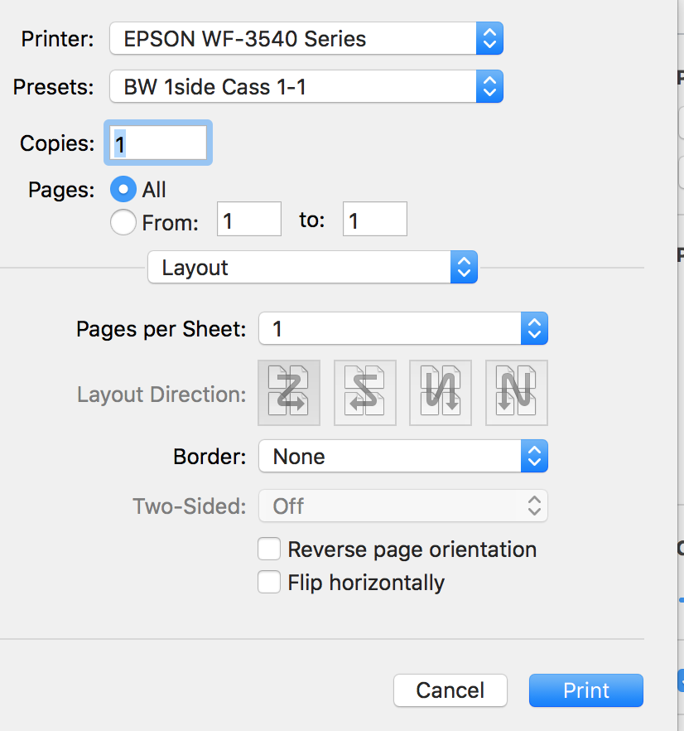Select the rightmost vertical layout direction icon
This screenshot has height=731, width=684.
516,393
